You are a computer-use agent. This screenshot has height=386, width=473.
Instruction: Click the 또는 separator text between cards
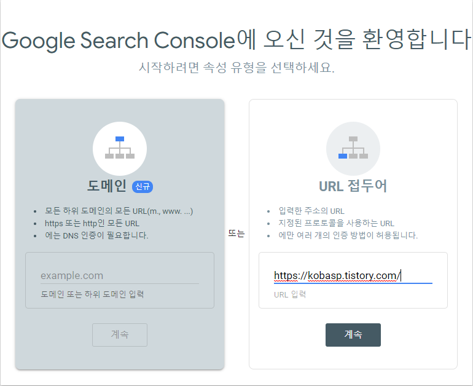(237, 234)
